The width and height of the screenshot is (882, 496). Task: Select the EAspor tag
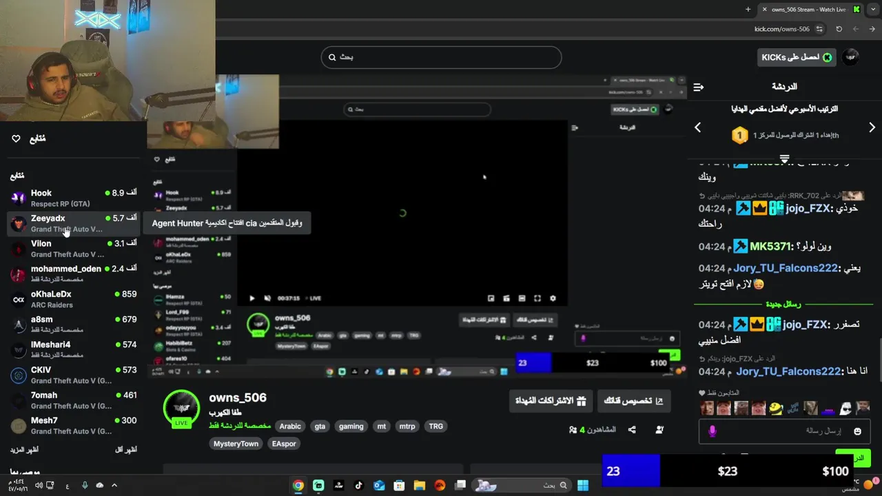pos(284,444)
